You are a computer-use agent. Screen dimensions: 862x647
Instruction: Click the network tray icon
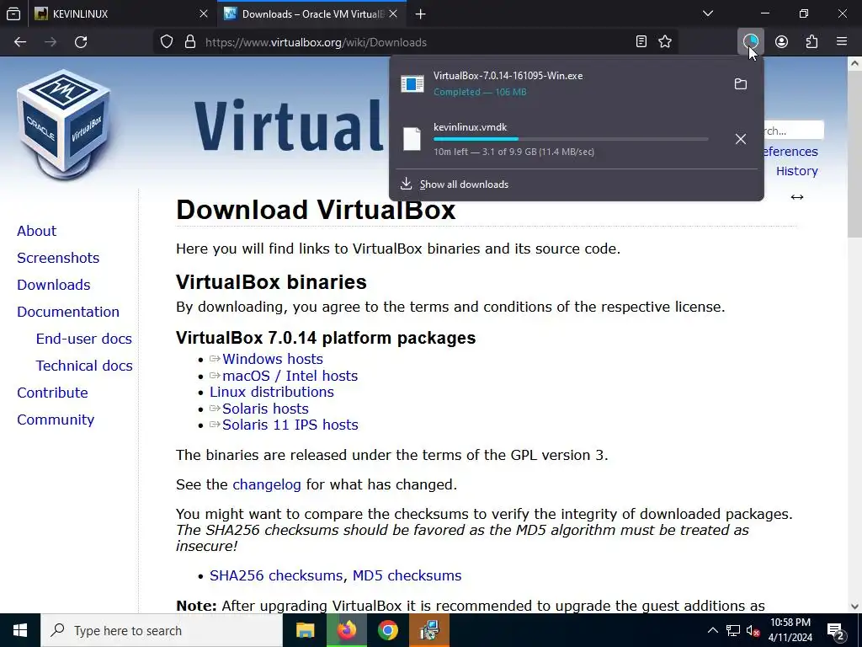[733, 630]
